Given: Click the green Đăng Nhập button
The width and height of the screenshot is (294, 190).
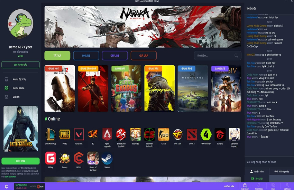Looking at the screenshot, I should tap(21, 161).
